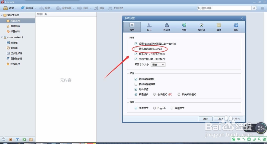
Task: Open the list menu icon at top right
Action: pyautogui.click(x=262, y=8)
